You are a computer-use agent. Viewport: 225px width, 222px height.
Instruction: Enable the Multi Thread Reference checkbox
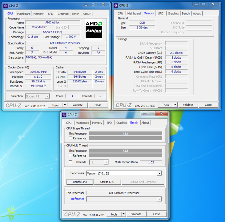pos(70,156)
